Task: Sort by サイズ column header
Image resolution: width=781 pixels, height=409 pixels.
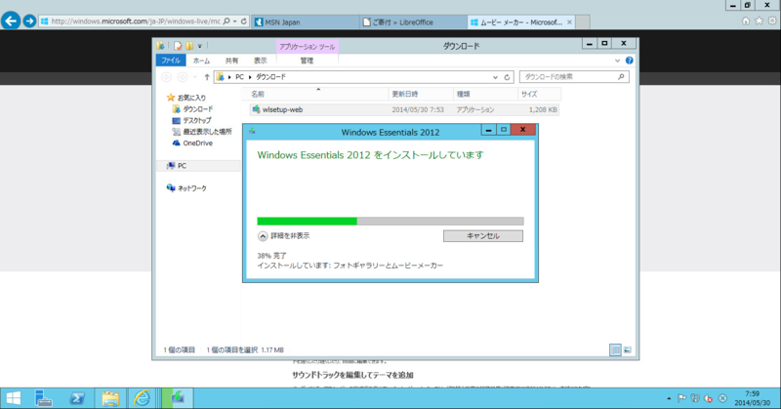Action: point(539,94)
